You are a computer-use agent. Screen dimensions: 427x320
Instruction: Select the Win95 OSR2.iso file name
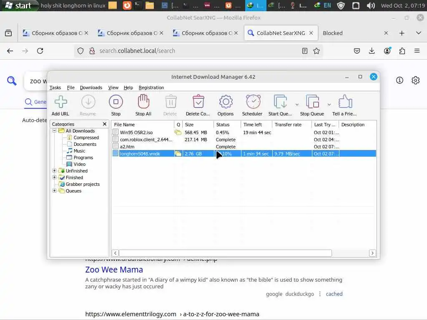pos(136,132)
